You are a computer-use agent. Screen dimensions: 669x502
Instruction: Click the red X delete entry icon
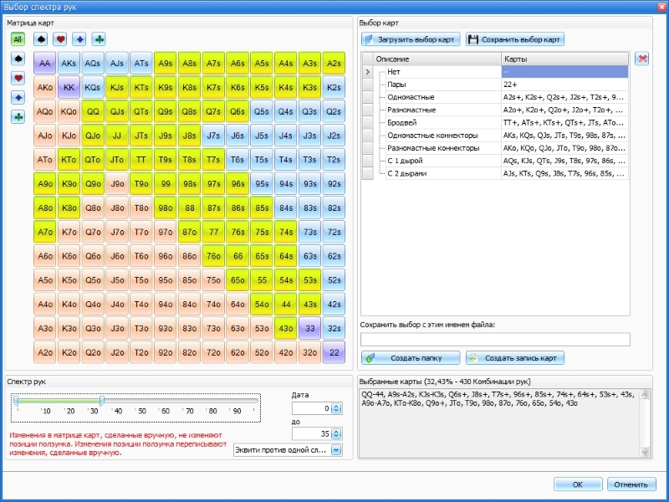pos(641,59)
